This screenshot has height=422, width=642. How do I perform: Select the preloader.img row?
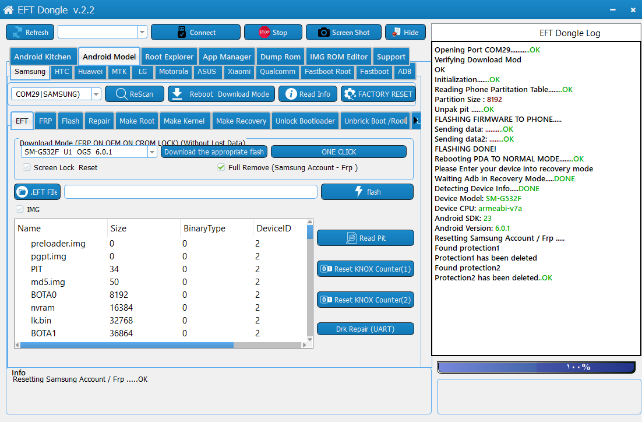(x=161, y=244)
